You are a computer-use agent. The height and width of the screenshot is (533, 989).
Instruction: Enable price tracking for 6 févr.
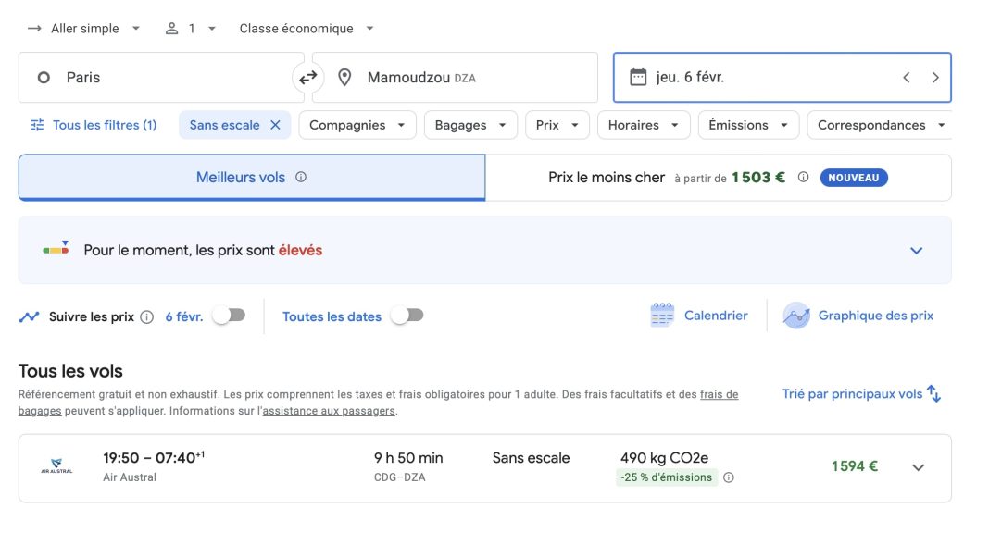click(229, 316)
